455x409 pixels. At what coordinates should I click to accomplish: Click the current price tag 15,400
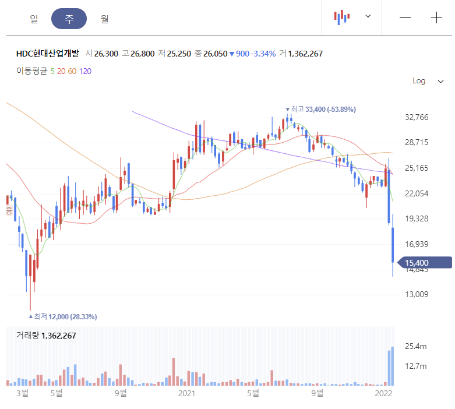point(425,263)
